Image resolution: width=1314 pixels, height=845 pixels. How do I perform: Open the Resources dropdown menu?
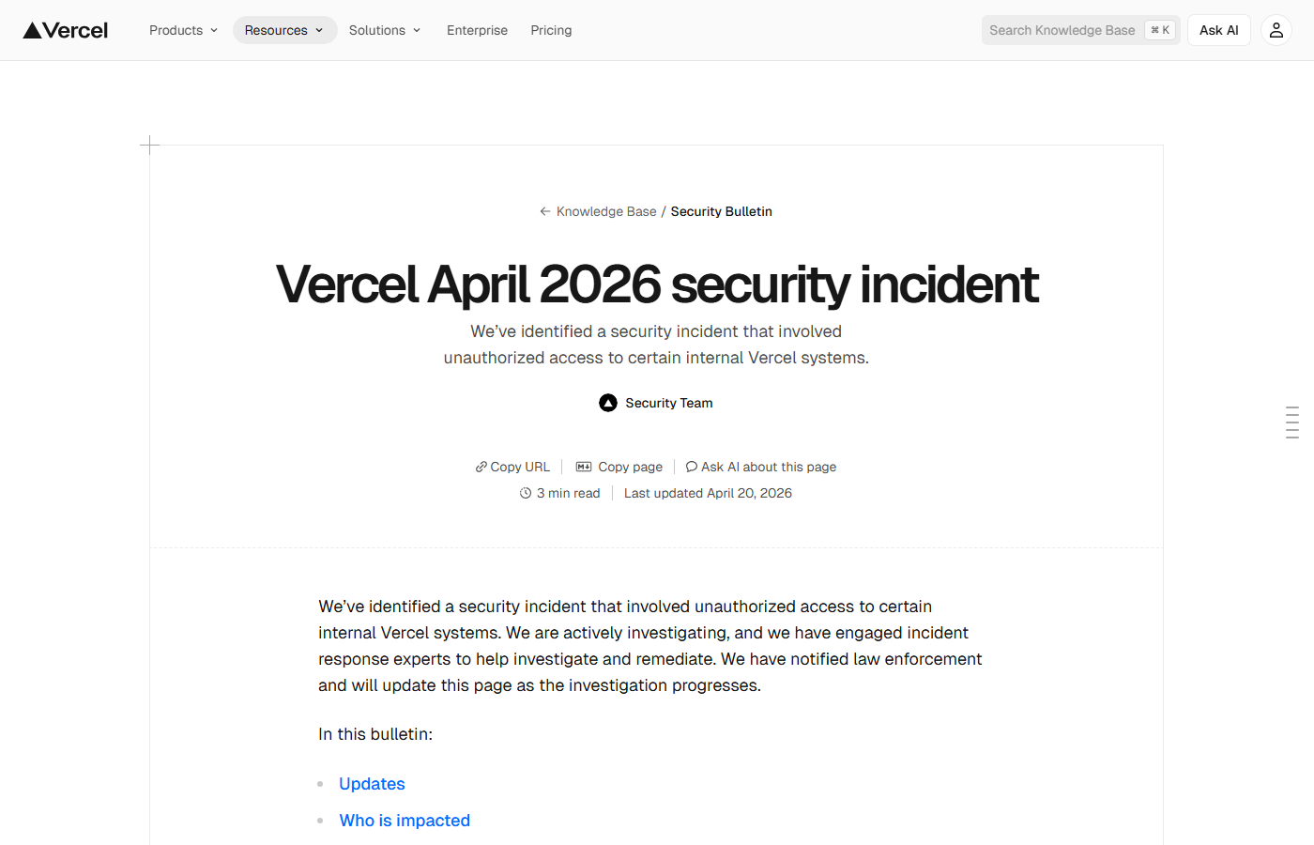(284, 29)
